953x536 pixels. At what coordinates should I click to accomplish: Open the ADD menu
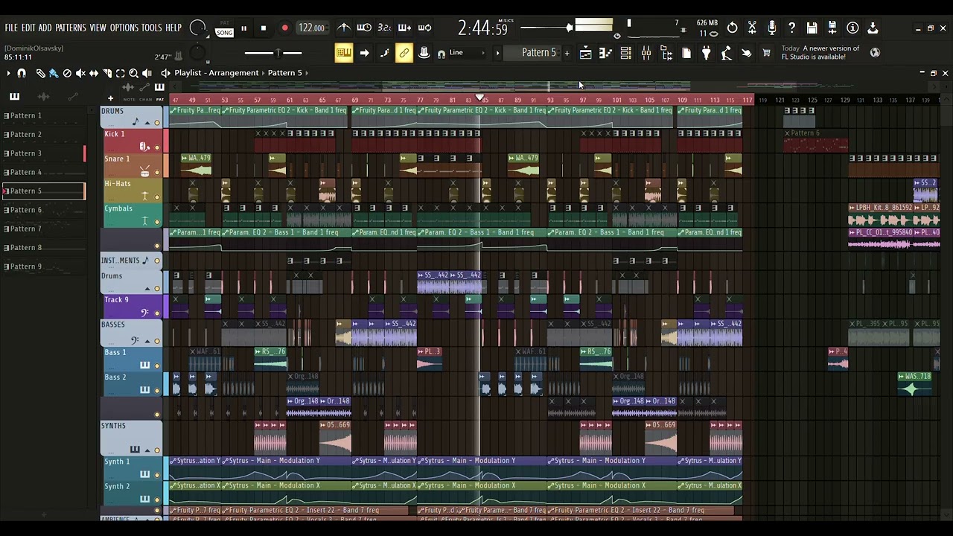coord(45,28)
